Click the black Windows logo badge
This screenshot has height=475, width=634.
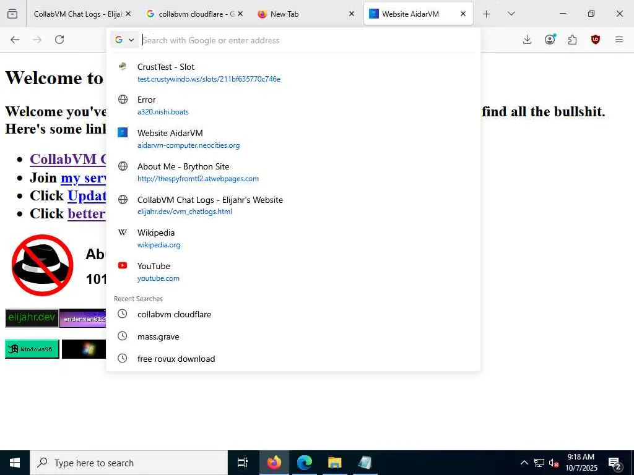coord(84,349)
